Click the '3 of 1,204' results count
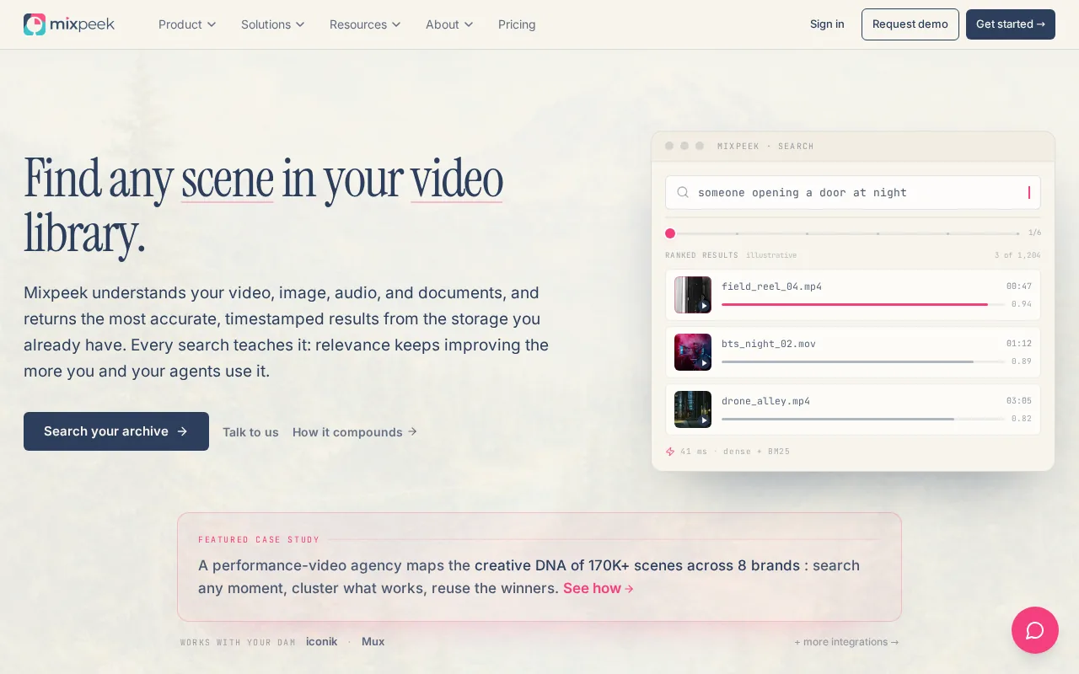1079x674 pixels. (x=1017, y=255)
